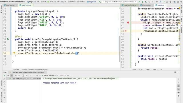Click the execution point marker at line 43
Screen dimensions: 183x103
point(126,31)
